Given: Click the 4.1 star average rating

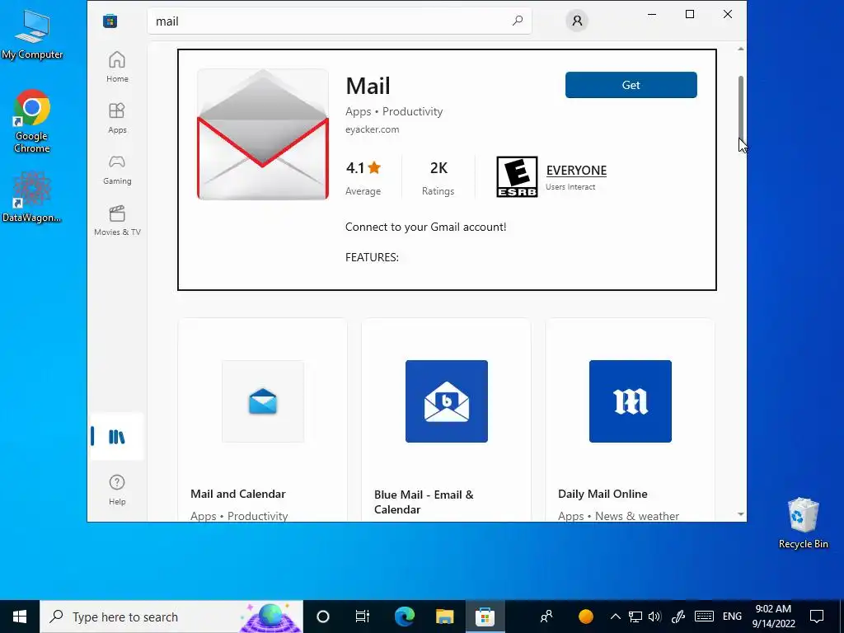Looking at the screenshot, I should point(363,177).
